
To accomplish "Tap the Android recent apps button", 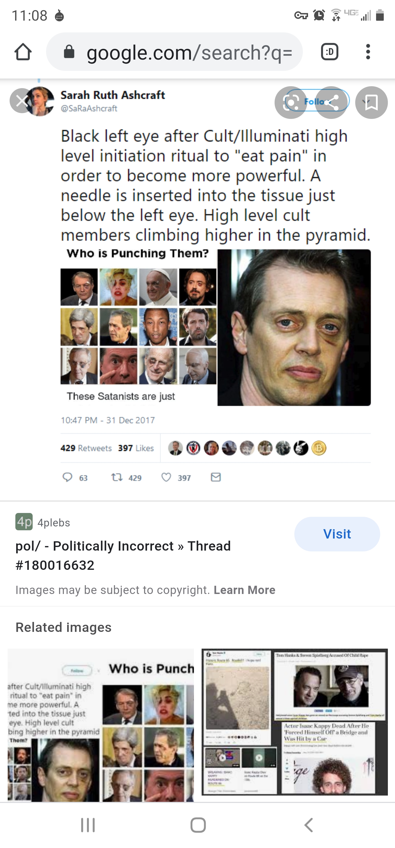I will click(x=88, y=825).
